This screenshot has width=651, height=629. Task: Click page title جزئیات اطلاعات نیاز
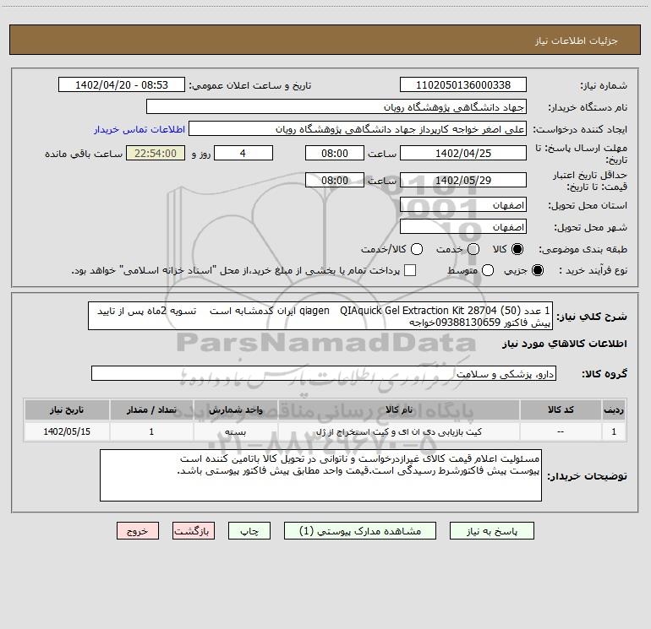click(x=577, y=41)
